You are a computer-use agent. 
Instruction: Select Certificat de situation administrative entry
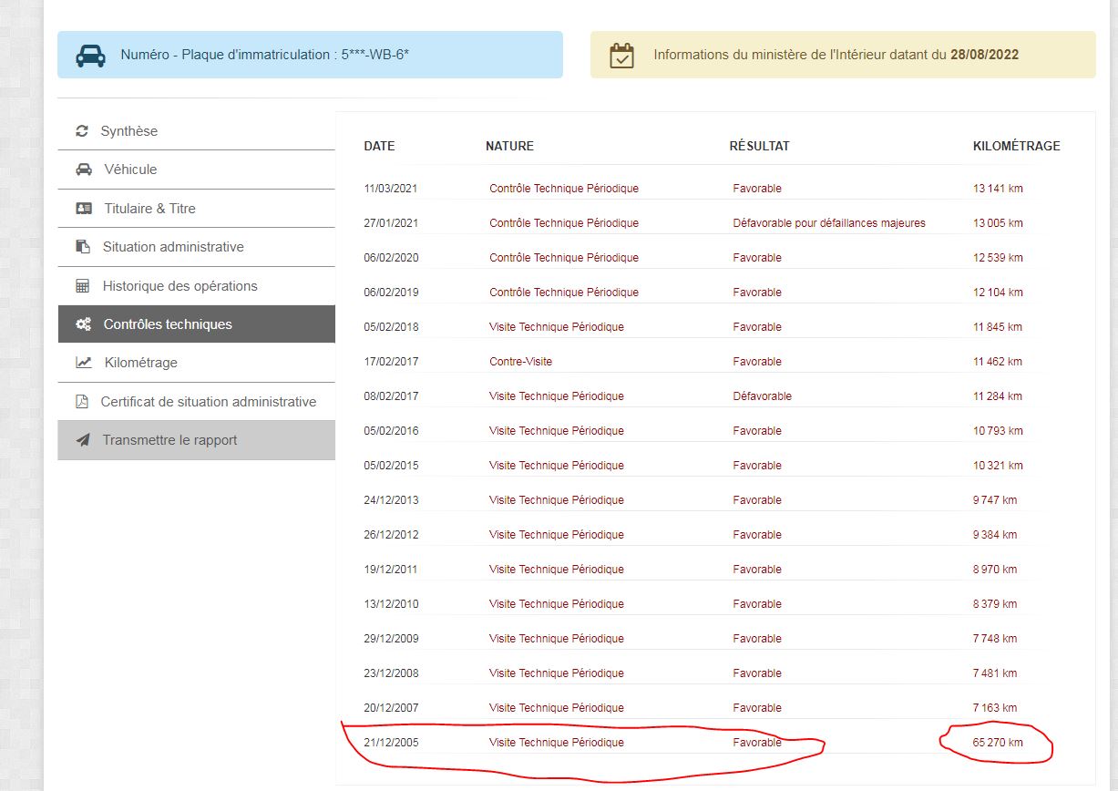[208, 402]
